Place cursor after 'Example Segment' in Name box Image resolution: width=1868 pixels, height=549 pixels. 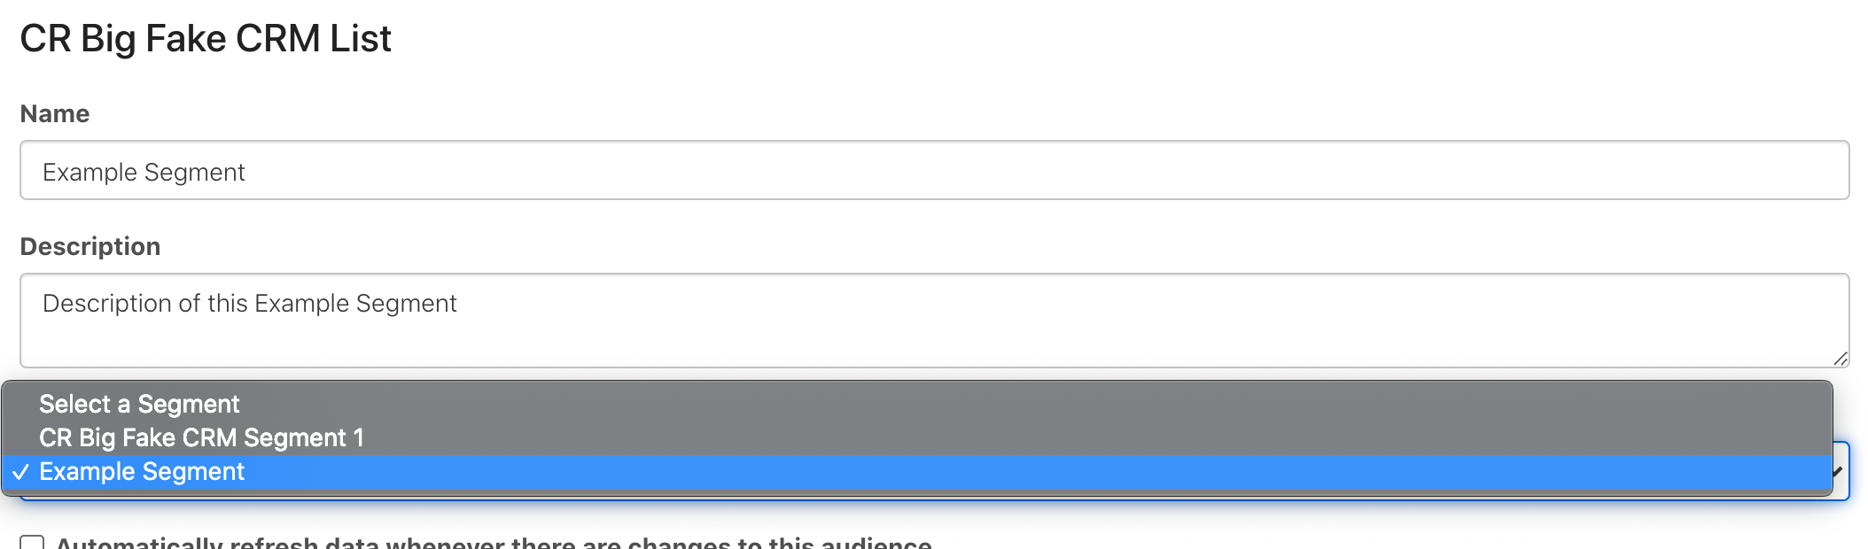tap(246, 170)
